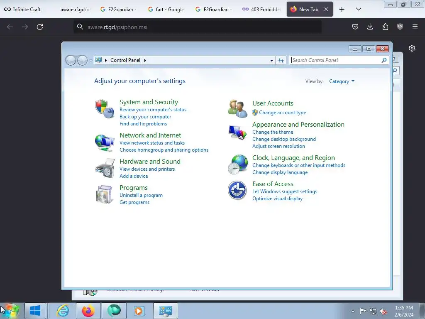
Task: Open Firefox from the taskbar
Action: (x=88, y=311)
